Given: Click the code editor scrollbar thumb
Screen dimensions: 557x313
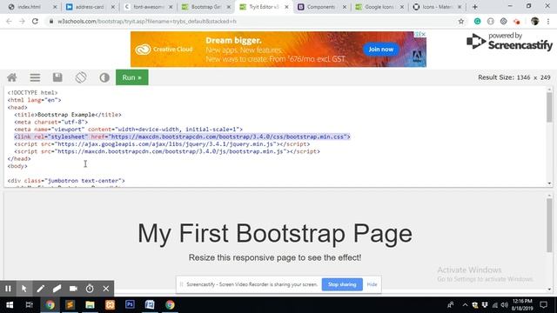Looking at the screenshot, I should 549,108.
